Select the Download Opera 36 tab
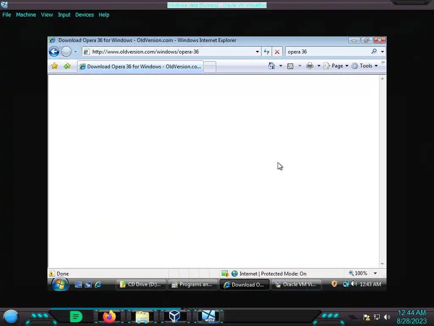 [141, 67]
